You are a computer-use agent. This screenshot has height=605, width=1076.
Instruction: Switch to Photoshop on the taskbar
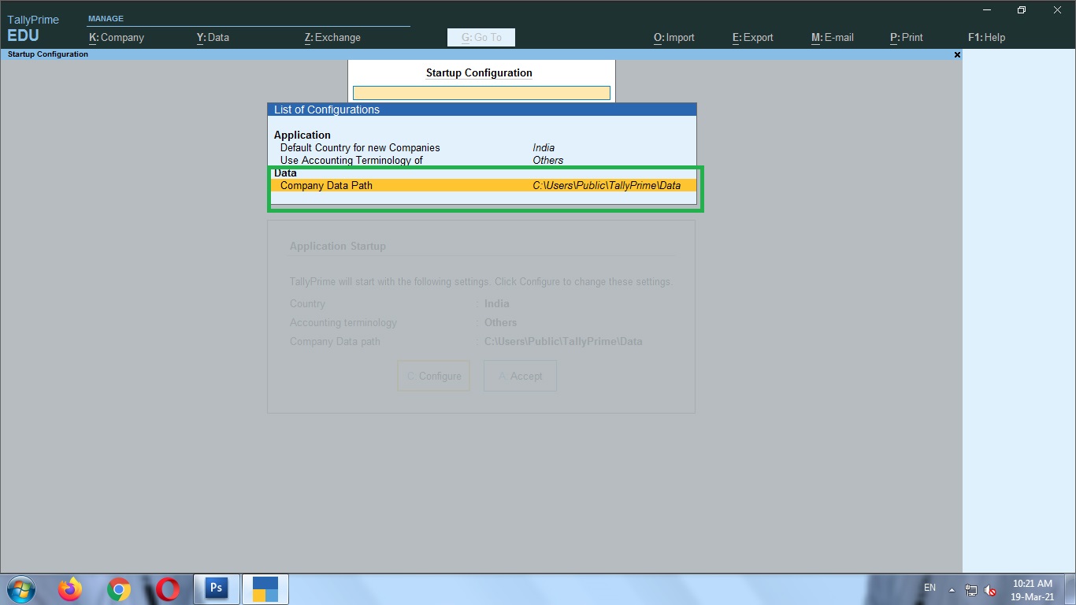[x=217, y=588]
